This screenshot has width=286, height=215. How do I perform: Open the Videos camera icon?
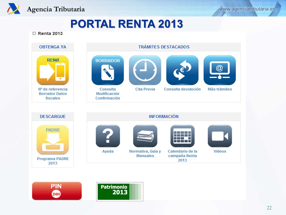click(x=220, y=136)
